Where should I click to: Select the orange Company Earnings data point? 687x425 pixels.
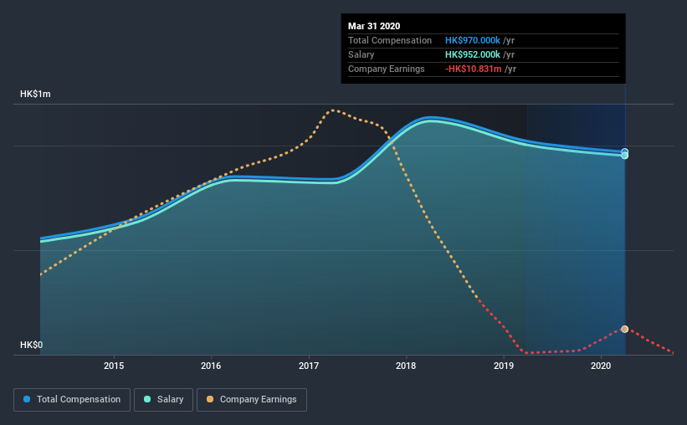click(x=625, y=329)
